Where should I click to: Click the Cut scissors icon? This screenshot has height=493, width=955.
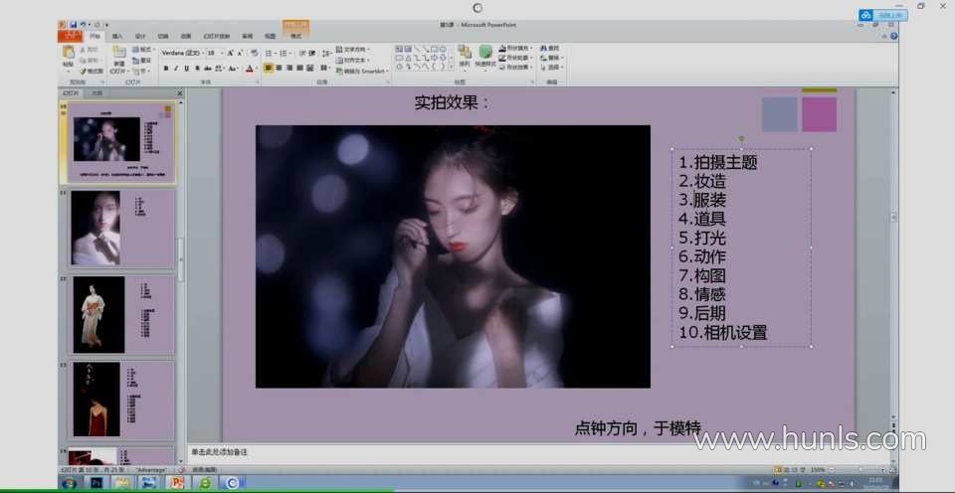[83, 50]
